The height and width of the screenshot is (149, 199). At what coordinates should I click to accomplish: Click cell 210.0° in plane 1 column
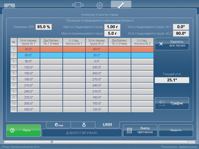point(29,85)
